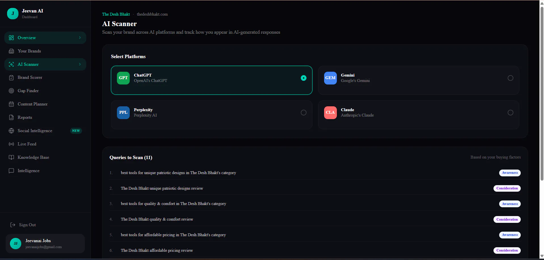Click the Jeevan AI logo avatar

tap(13, 14)
